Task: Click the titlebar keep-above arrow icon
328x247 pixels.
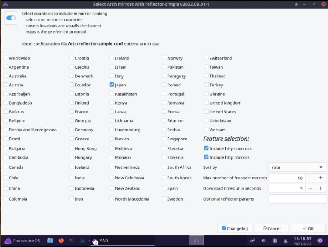Action: 296,4
